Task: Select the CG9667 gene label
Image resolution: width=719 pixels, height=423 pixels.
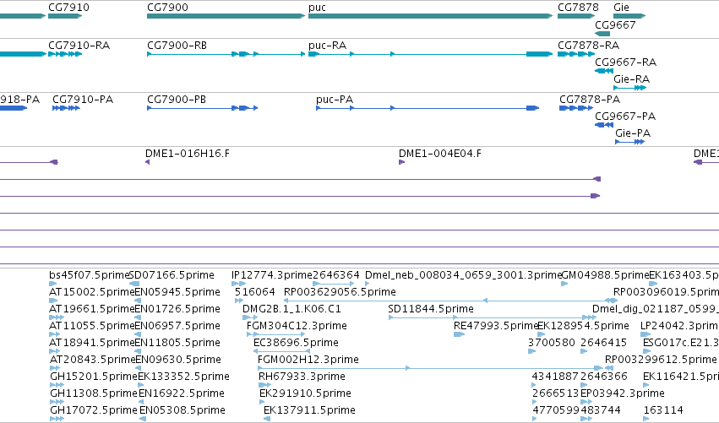Action: coord(615,24)
